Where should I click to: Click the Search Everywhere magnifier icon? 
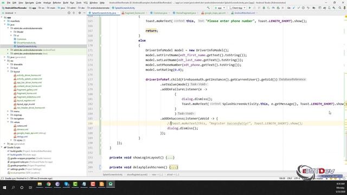(x=340, y=8)
